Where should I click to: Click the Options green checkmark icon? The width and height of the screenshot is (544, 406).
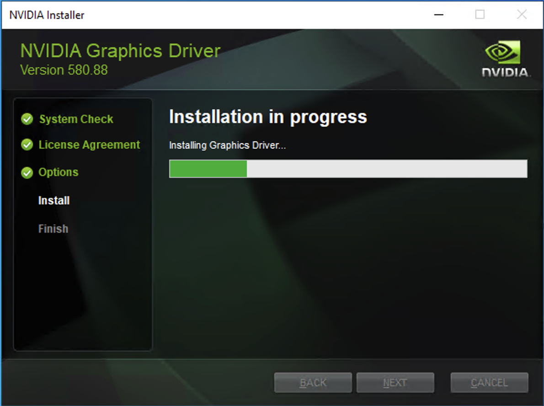pos(27,172)
